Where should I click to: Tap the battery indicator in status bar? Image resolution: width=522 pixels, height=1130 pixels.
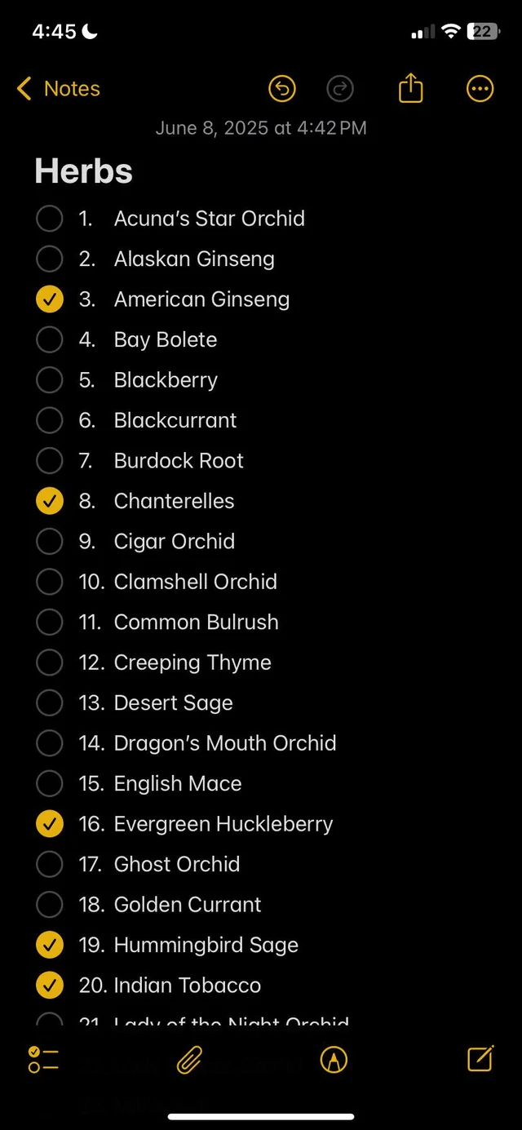[482, 32]
